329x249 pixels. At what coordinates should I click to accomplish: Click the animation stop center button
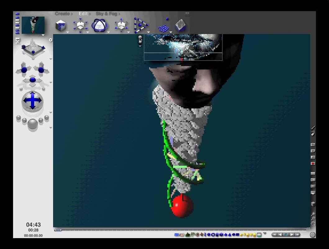point(286,234)
